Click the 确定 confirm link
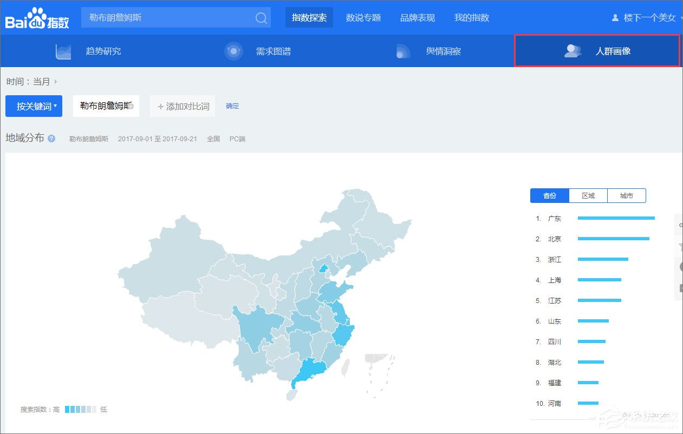The width and height of the screenshot is (683, 434). 232,106
